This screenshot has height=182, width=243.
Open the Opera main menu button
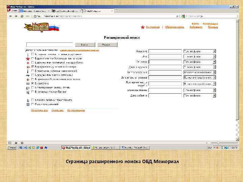tap(13, 11)
